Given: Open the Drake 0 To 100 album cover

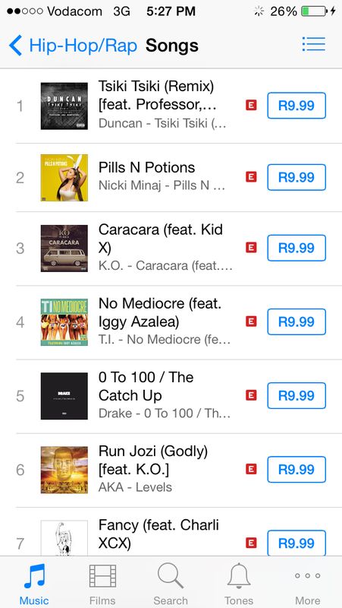Looking at the screenshot, I should pyautogui.click(x=64, y=396).
